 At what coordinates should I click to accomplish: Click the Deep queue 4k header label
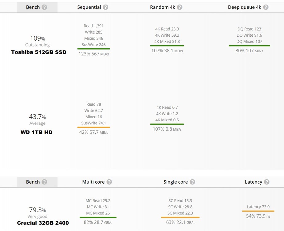[244, 7]
